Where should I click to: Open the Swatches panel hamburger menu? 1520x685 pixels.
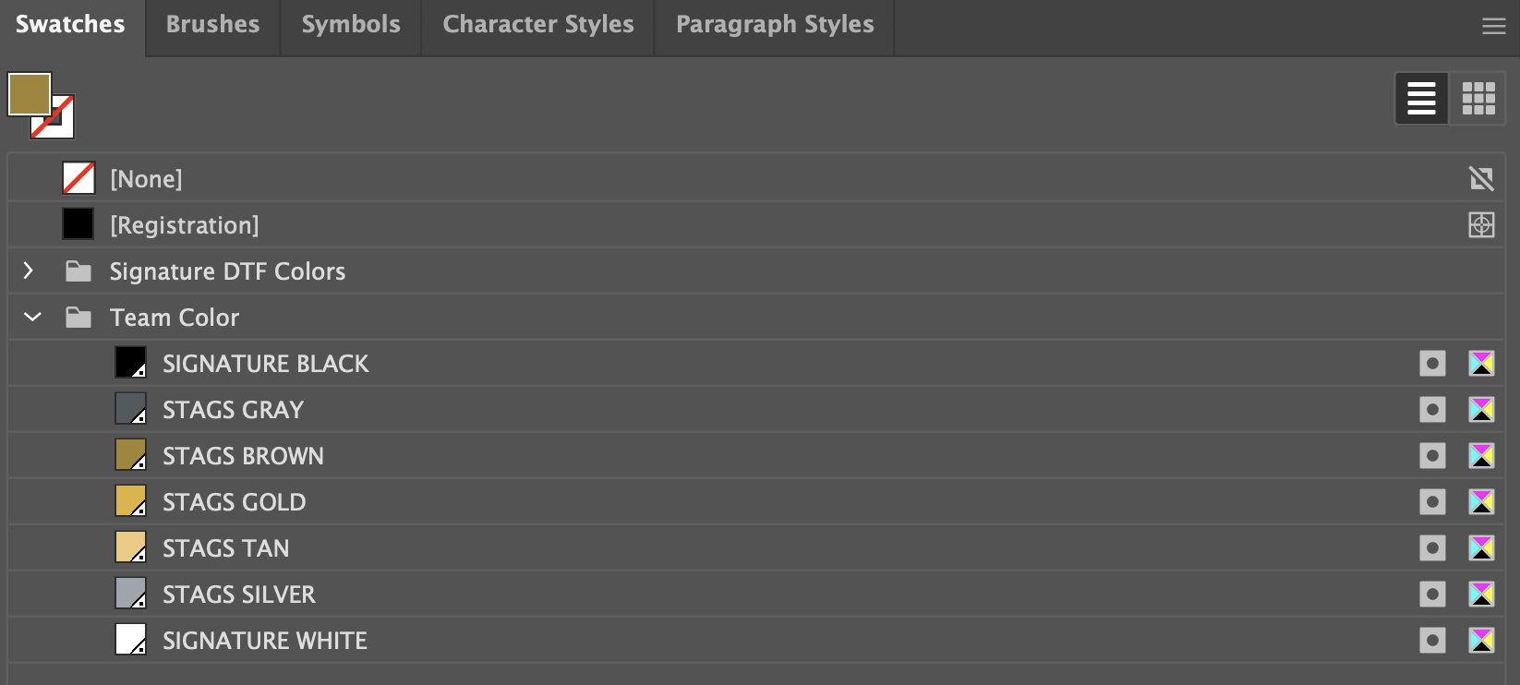point(1493,27)
